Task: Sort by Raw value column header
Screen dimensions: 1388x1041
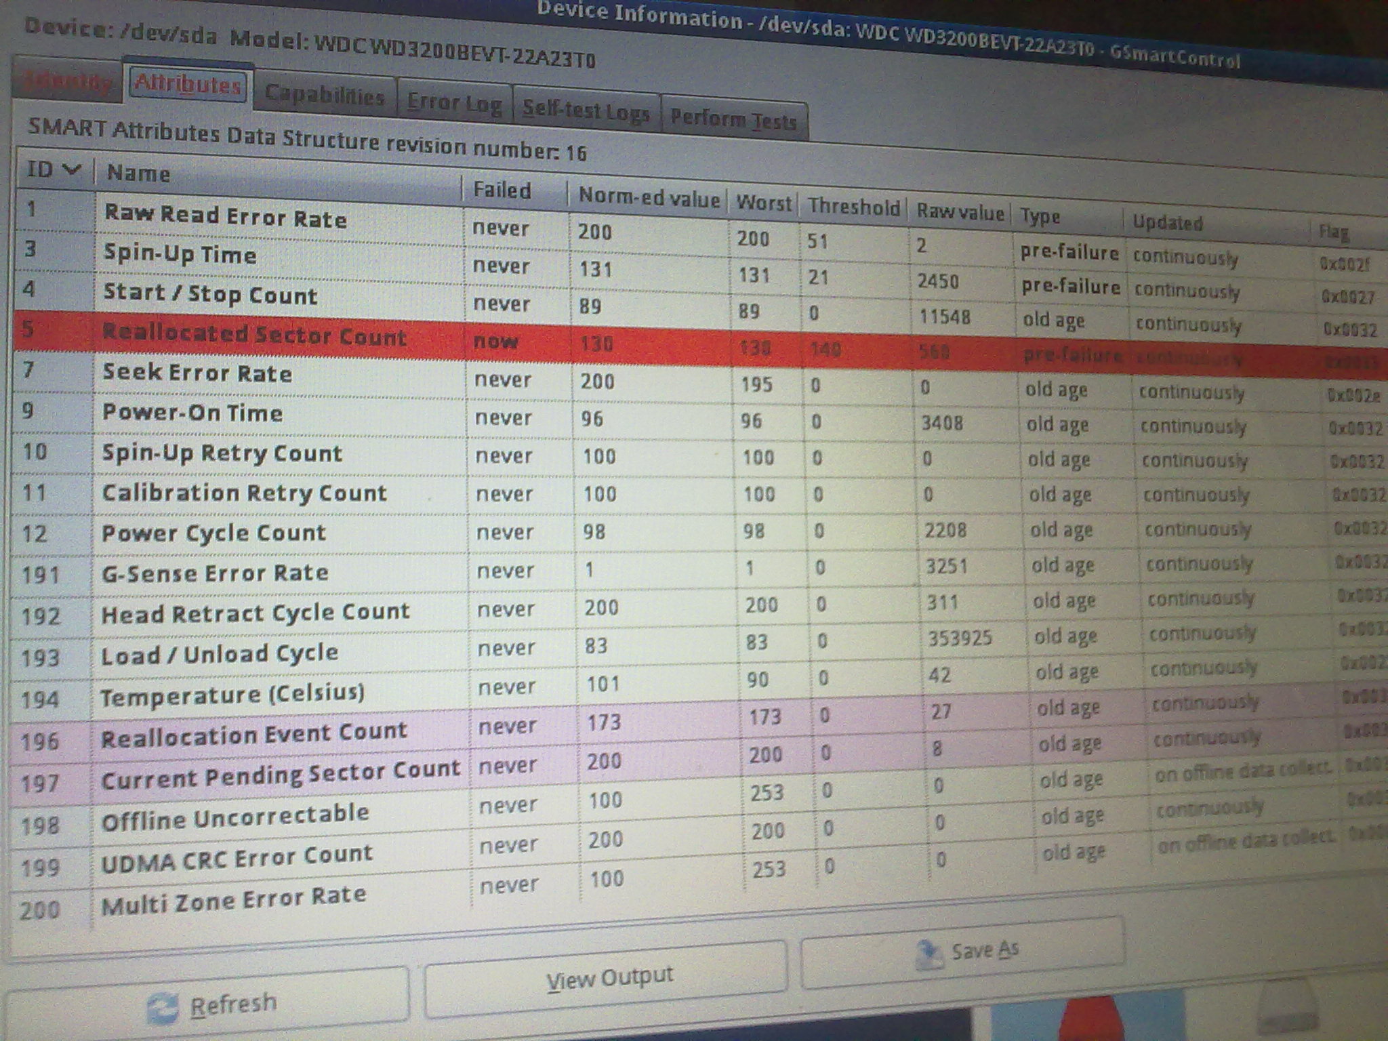Action: (x=960, y=212)
